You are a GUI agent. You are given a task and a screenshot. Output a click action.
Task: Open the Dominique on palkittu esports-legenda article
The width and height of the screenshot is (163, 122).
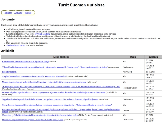click(x=33, y=120)
